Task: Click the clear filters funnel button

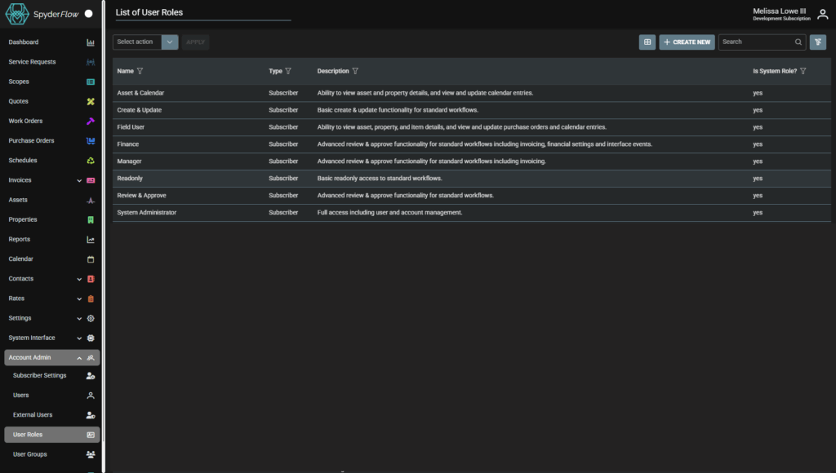Action: (x=817, y=42)
